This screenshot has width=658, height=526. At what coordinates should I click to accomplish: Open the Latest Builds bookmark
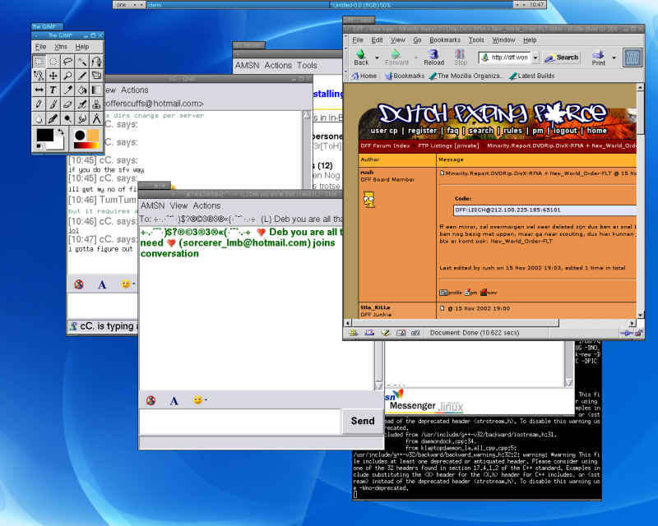(532, 76)
